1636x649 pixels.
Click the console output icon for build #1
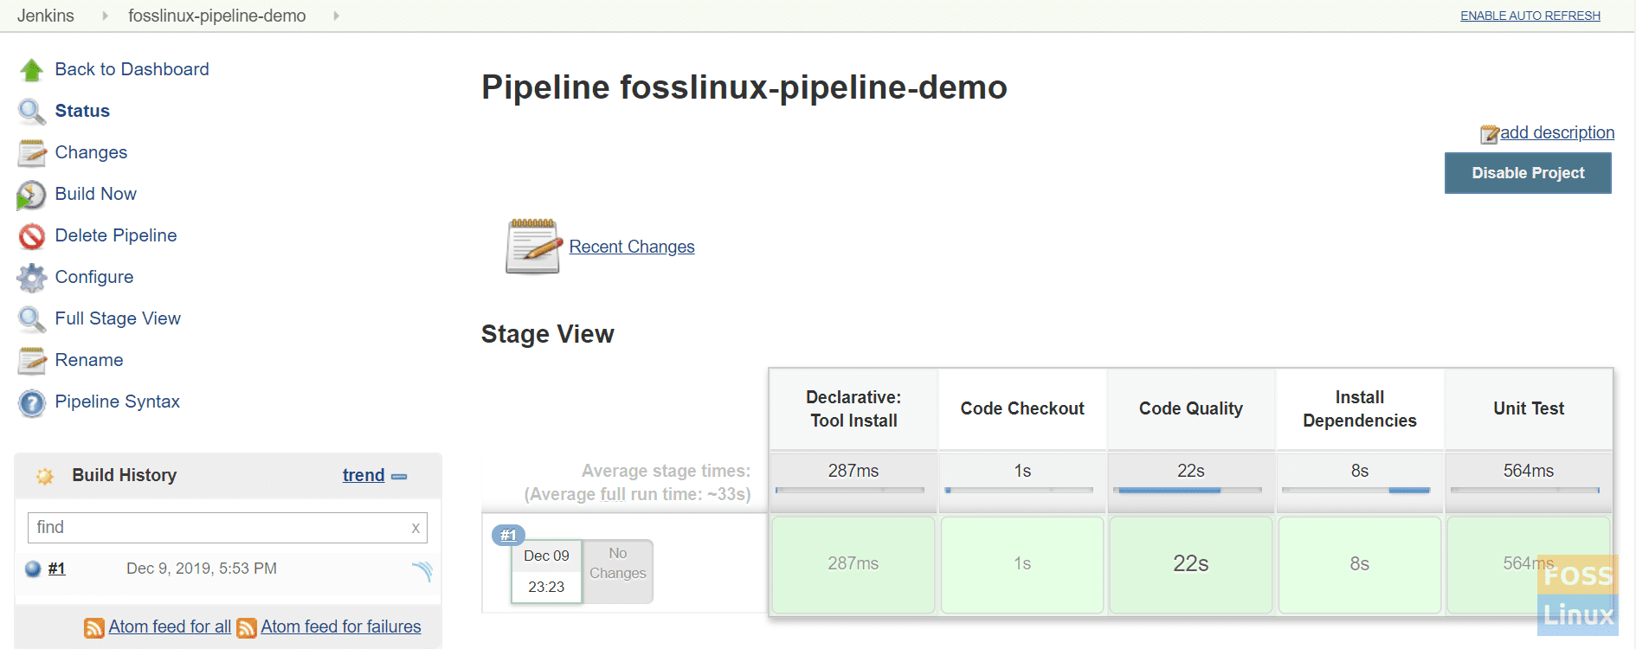coord(422,570)
